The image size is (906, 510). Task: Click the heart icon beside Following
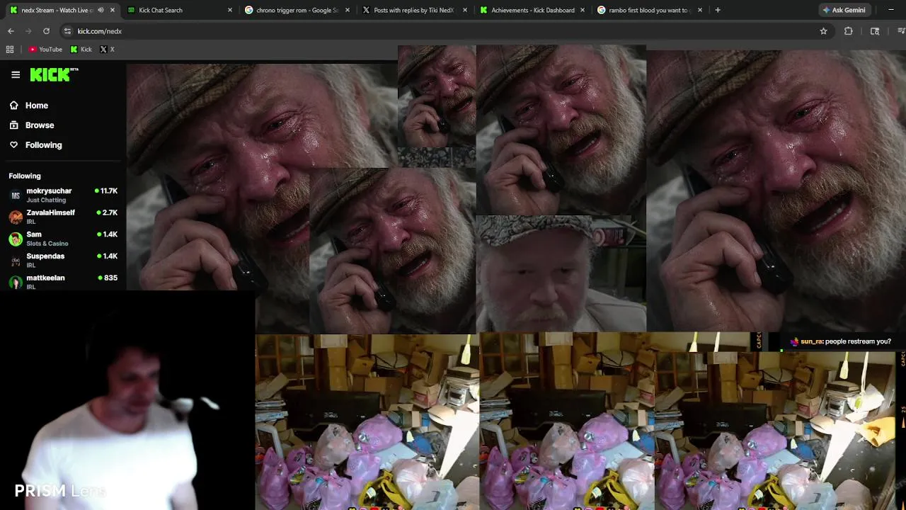coord(13,145)
